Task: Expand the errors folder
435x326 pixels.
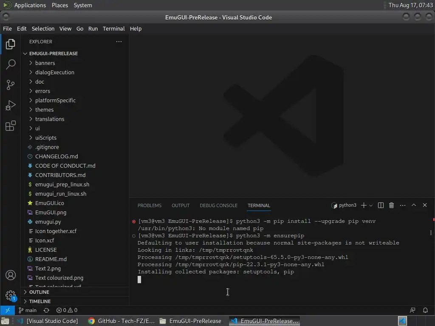Action: tap(42, 91)
